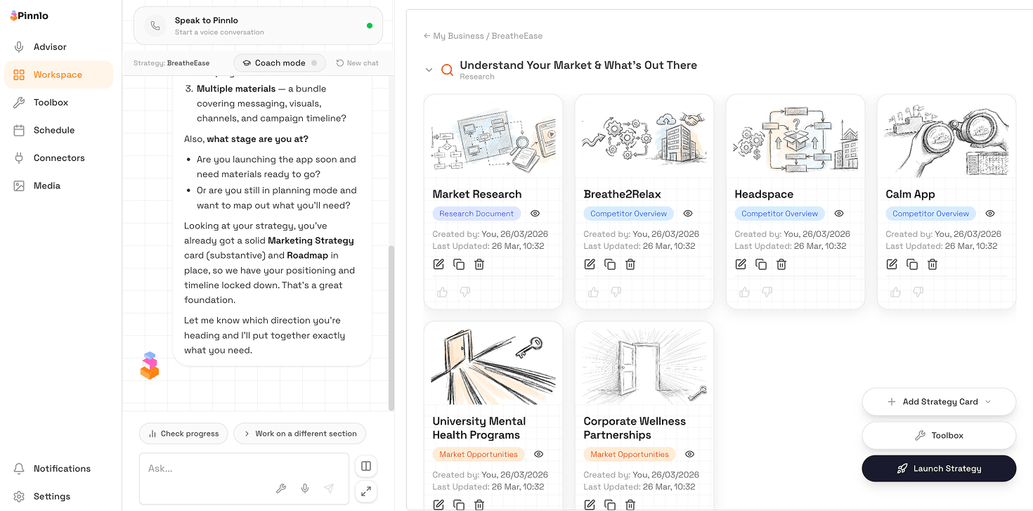
Task: Toggle visibility eye on Market Research
Action: click(535, 214)
